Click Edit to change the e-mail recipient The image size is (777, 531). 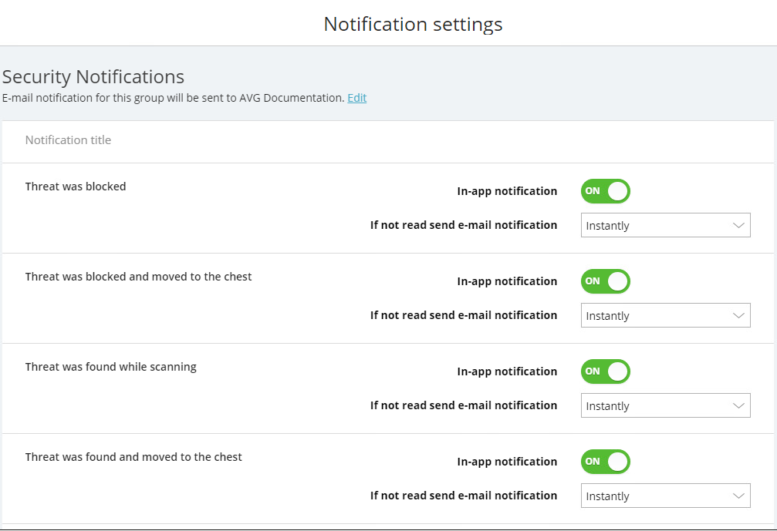[x=356, y=98]
